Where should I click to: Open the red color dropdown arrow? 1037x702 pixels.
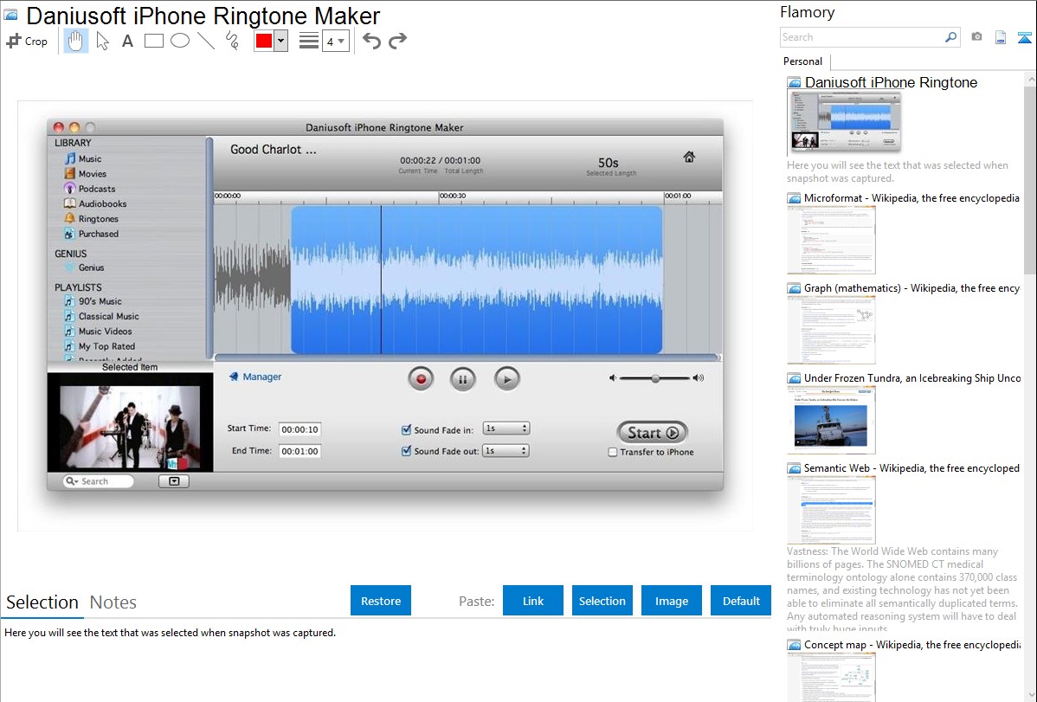tap(280, 41)
